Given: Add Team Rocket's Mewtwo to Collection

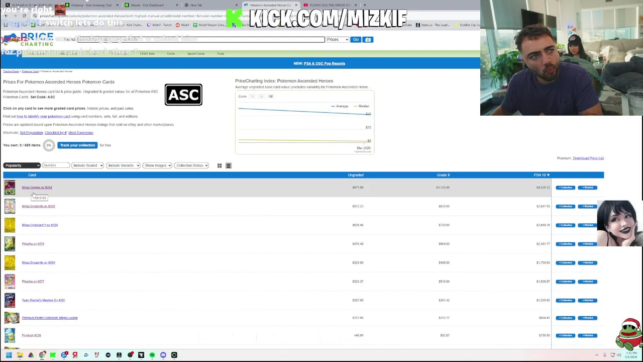Looking at the screenshot, I should coord(566,300).
